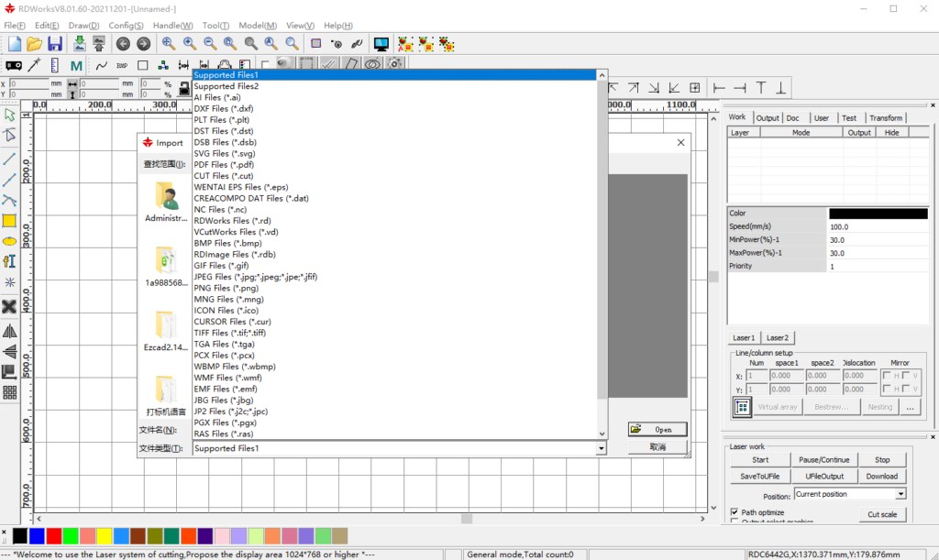Click the Download button
The image size is (939, 560).
881,477
